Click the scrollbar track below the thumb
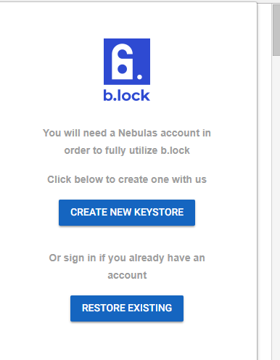The width and height of the screenshot is (280, 360). click(x=276, y=208)
